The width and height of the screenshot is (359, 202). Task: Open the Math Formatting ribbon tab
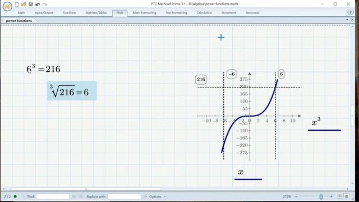click(x=145, y=13)
